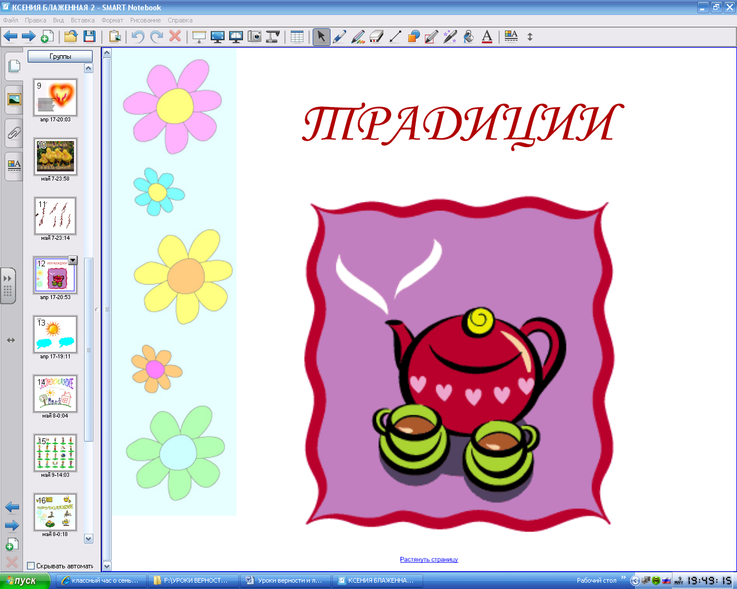Go to previous page using bottom-left arrow

(12, 507)
